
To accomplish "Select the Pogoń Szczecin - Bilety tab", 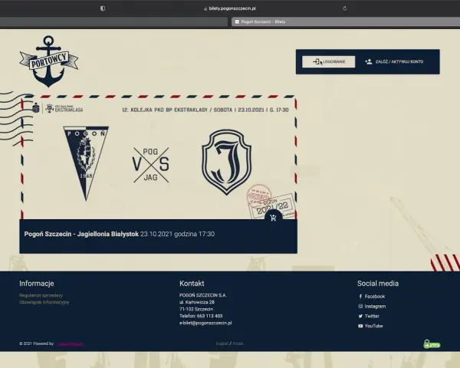I will pyautogui.click(x=346, y=21).
